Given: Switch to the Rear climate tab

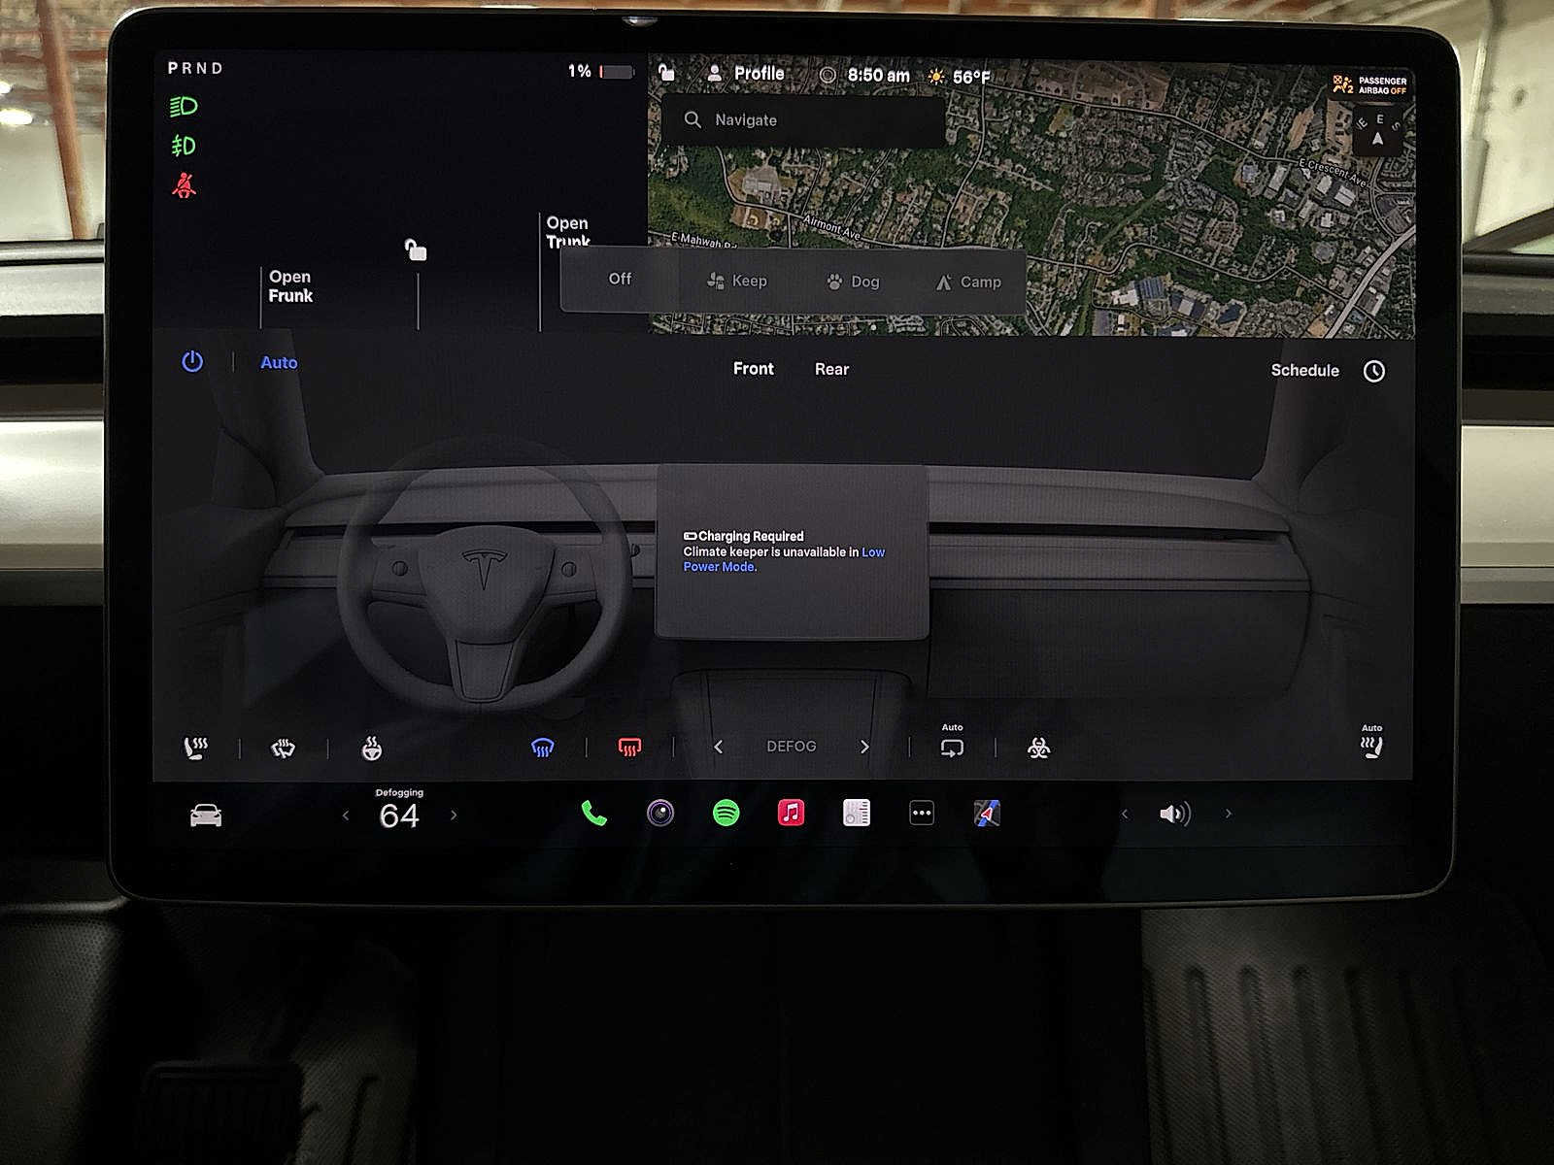Looking at the screenshot, I should click(831, 369).
